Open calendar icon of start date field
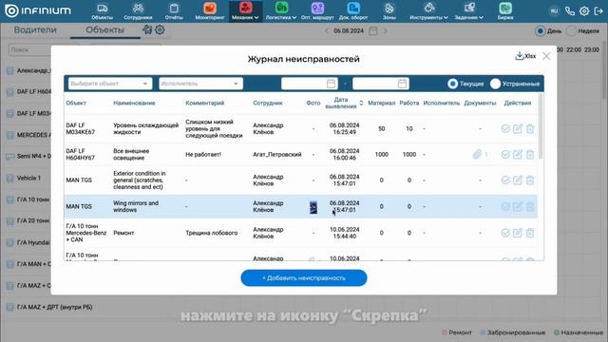This screenshot has width=608, height=342. coord(331,84)
